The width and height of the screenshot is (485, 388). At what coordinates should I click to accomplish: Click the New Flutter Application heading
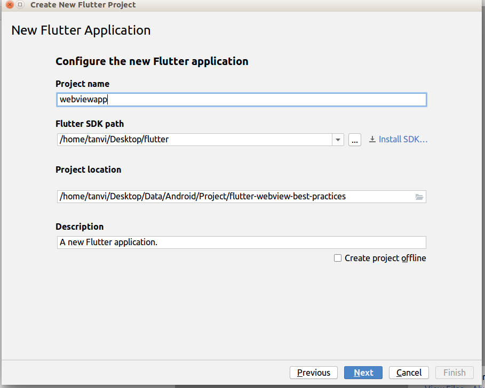81,30
